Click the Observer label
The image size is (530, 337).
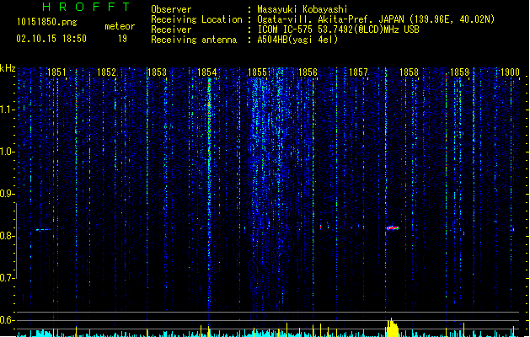point(171,9)
